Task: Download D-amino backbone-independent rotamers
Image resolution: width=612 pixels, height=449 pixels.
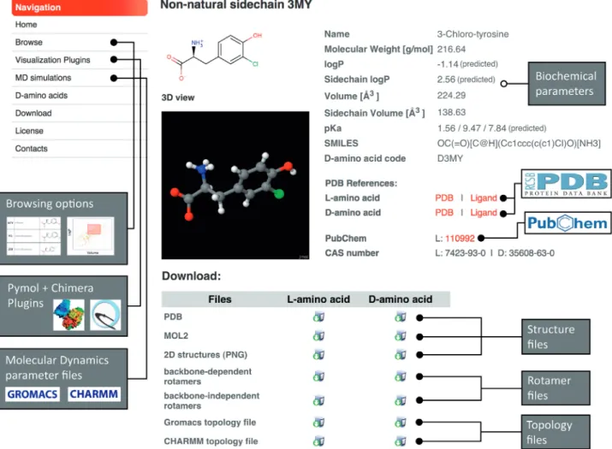Action: [x=400, y=400]
